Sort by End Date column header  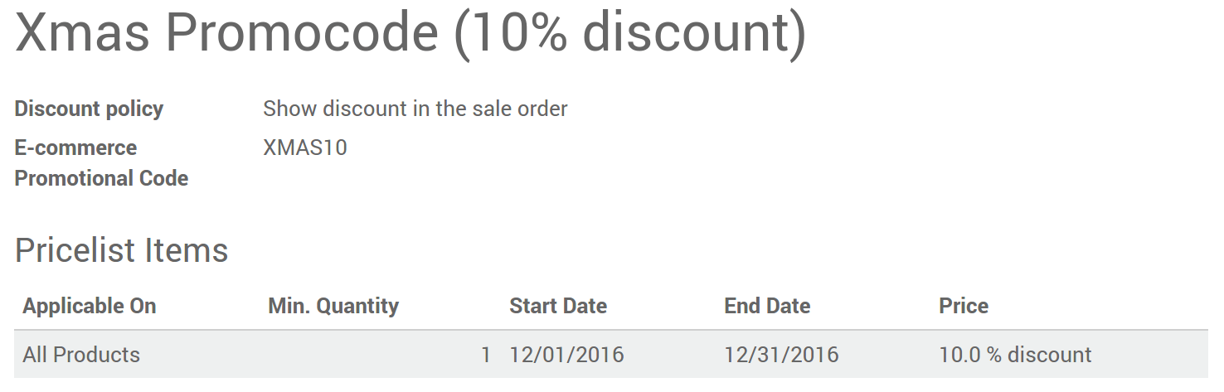tap(766, 306)
